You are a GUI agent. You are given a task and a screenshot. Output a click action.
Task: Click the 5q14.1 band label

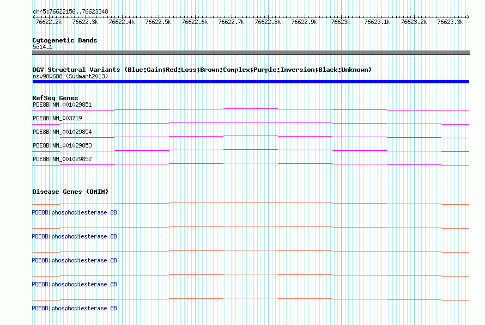click(x=43, y=47)
